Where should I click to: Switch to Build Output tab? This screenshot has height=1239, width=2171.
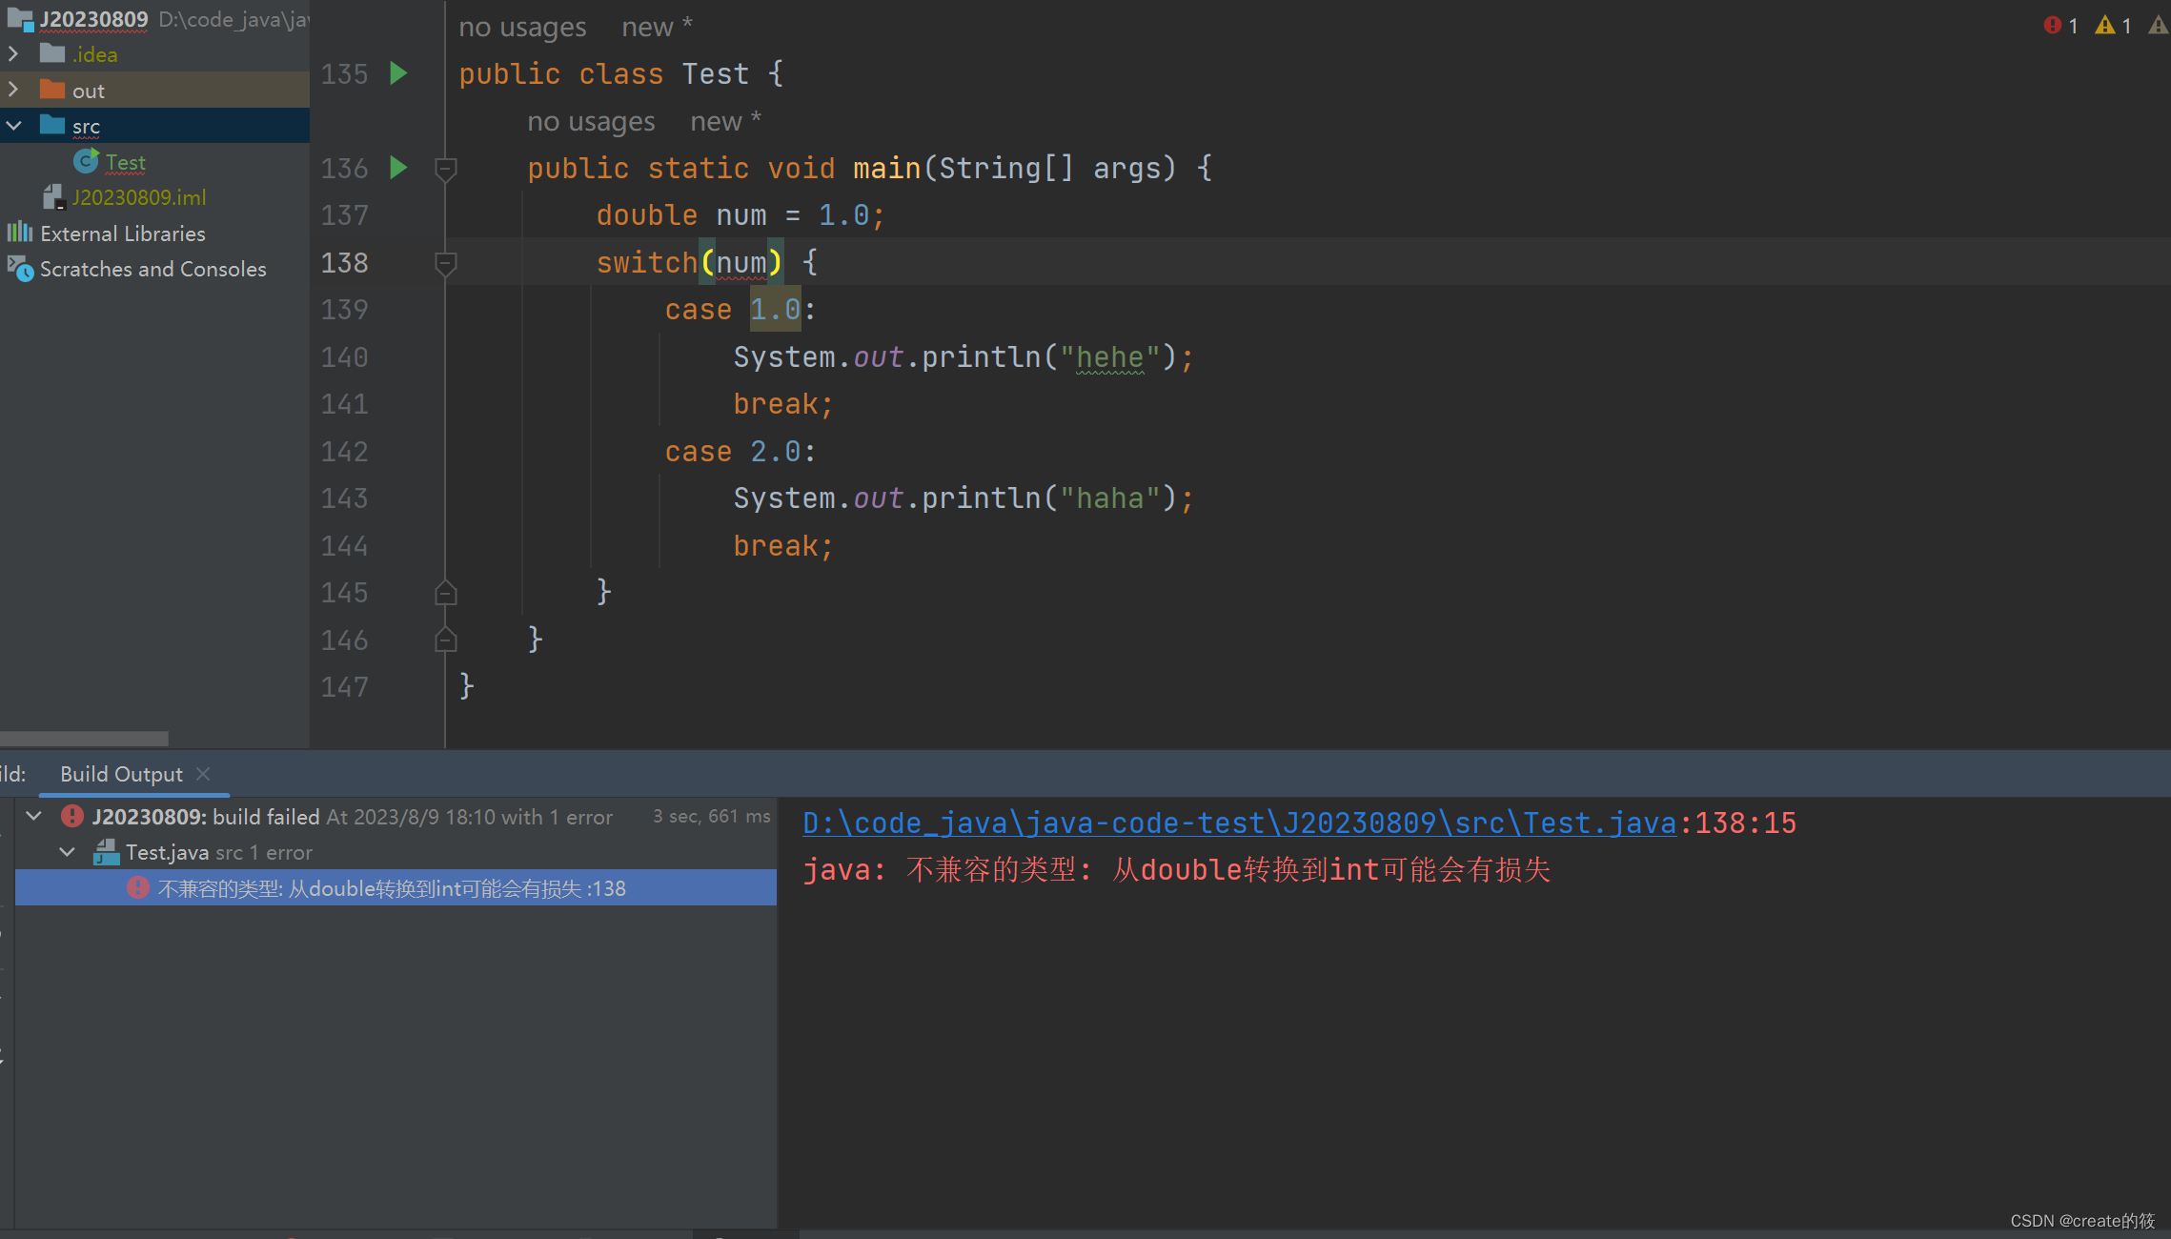121,774
